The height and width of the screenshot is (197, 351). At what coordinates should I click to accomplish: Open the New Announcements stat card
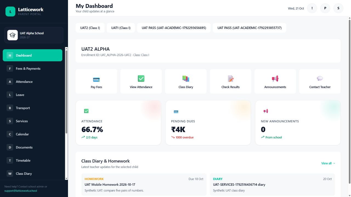tap(298, 123)
